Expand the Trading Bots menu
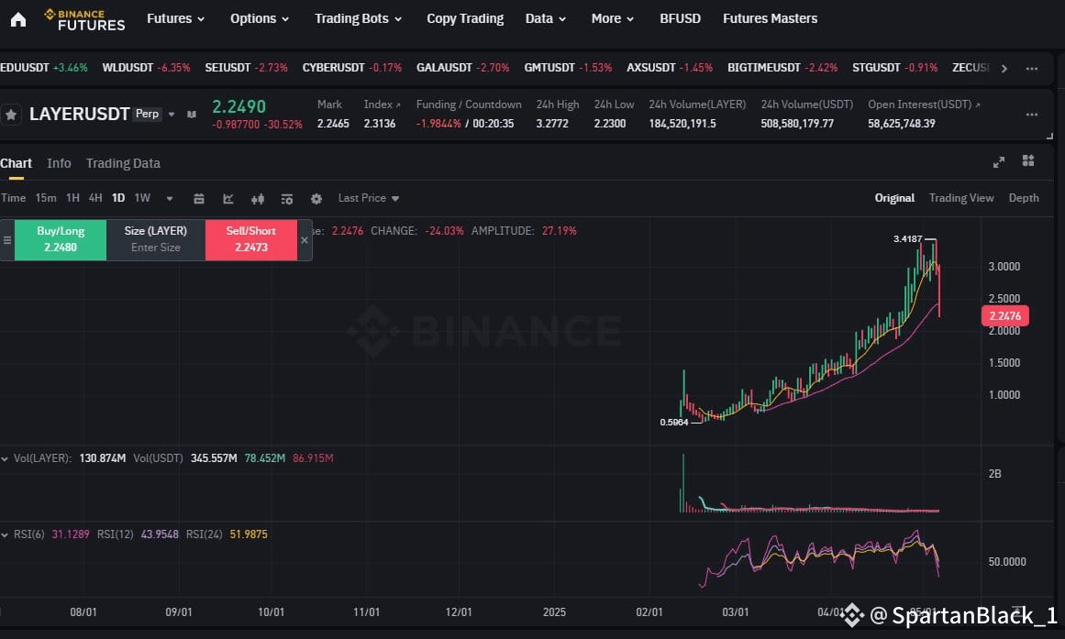 [x=358, y=18]
